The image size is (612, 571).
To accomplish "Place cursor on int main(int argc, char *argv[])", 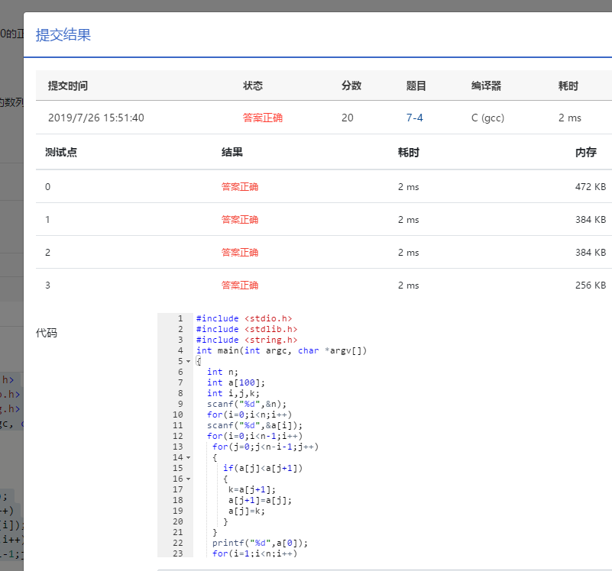I will (281, 350).
